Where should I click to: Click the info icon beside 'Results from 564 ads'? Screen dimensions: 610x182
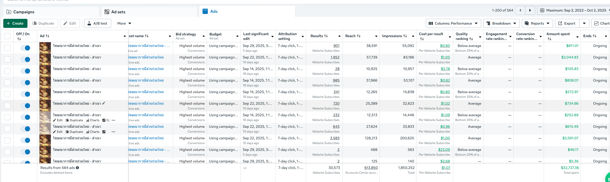coord(77,168)
